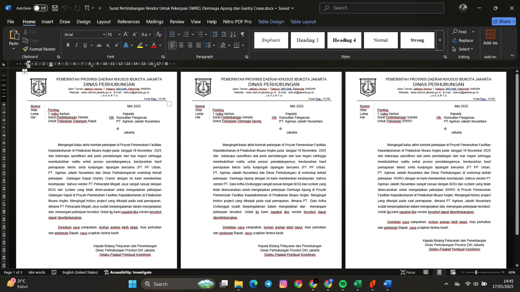Justify text alignment
The width and height of the screenshot is (520, 292).
tap(199, 45)
